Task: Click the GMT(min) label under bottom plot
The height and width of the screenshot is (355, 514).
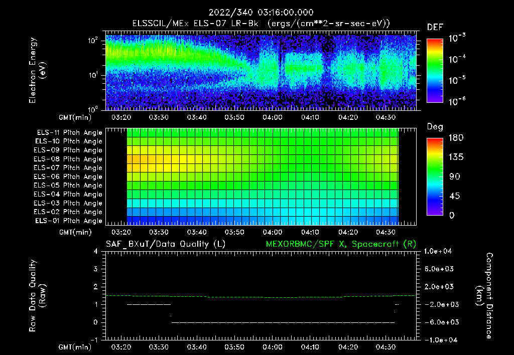Action: (x=75, y=347)
